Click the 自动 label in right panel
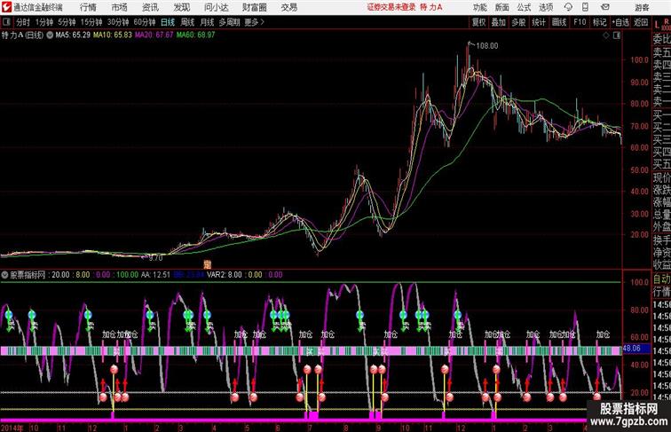The width and height of the screenshot is (671, 432). (x=661, y=279)
